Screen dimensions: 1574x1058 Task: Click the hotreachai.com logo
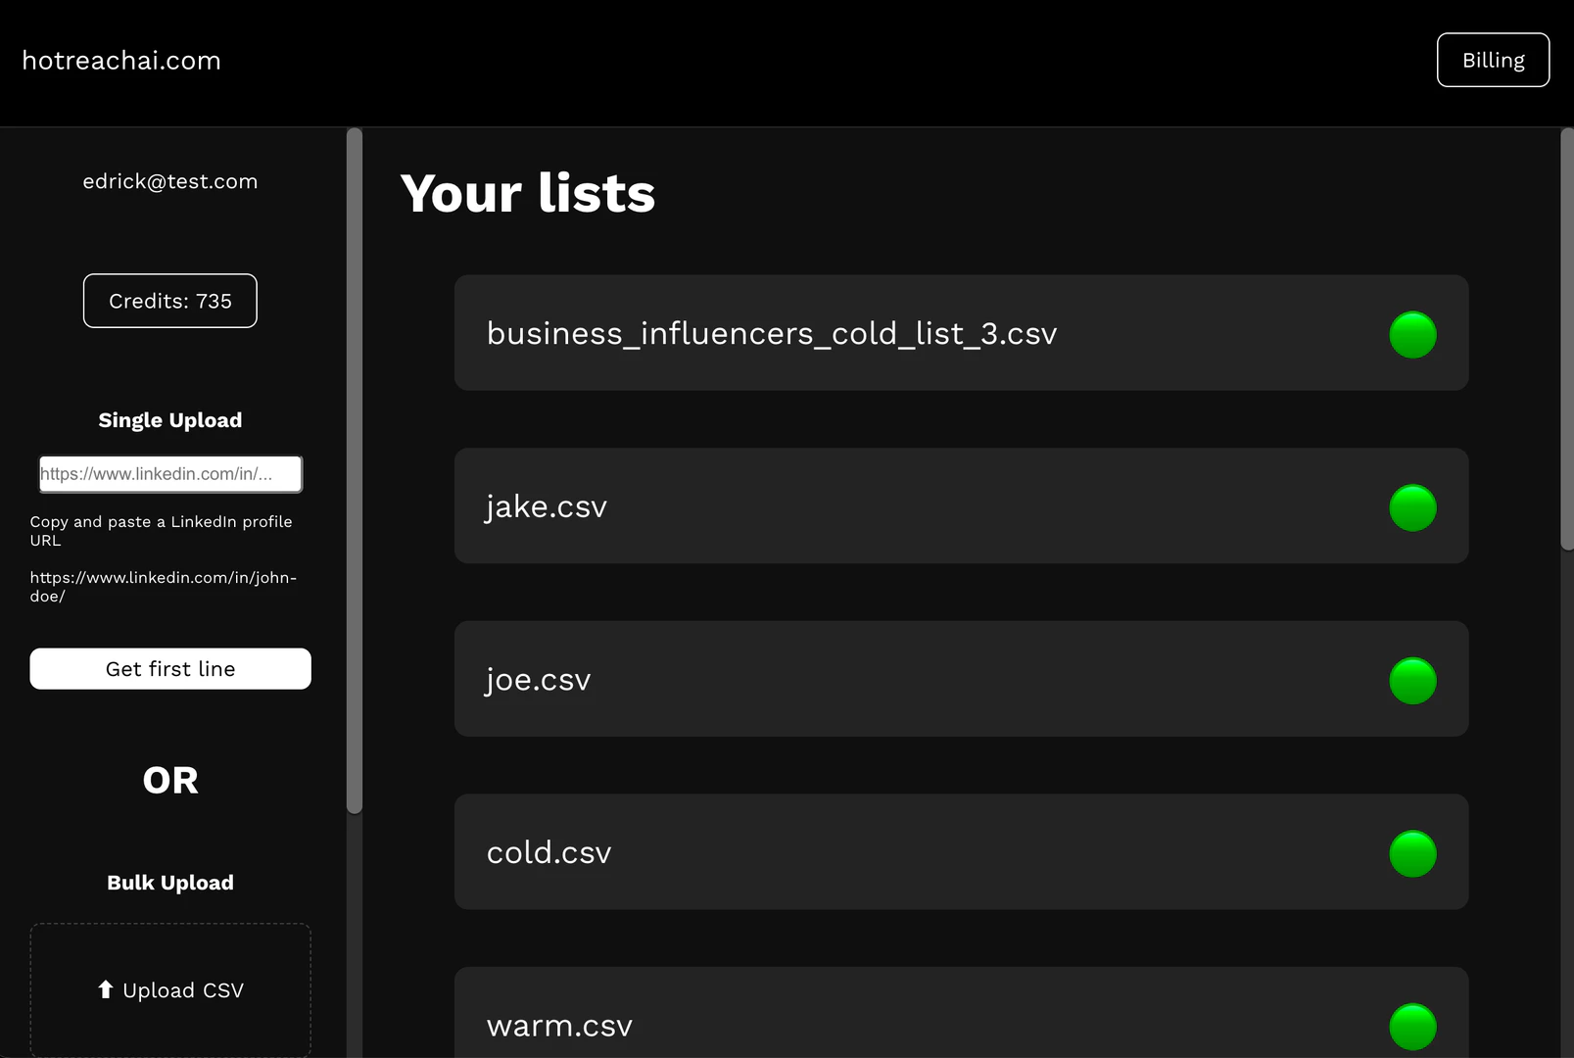(x=121, y=61)
